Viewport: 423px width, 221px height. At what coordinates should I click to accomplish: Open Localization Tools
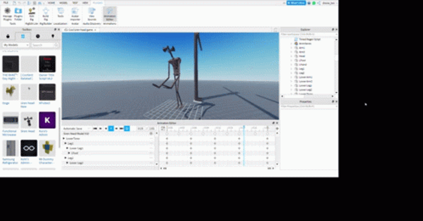(60, 13)
